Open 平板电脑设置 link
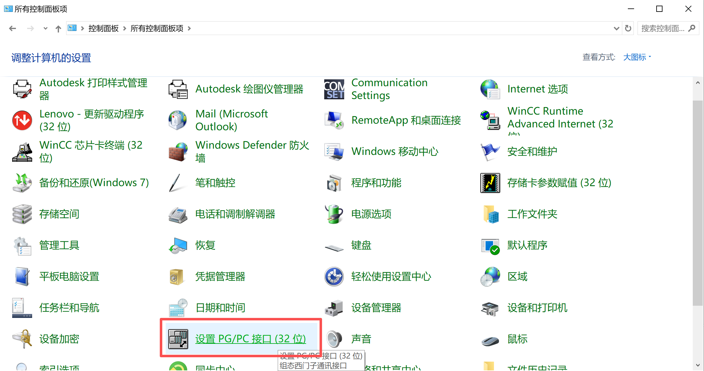This screenshot has width=704, height=371. 69,276
